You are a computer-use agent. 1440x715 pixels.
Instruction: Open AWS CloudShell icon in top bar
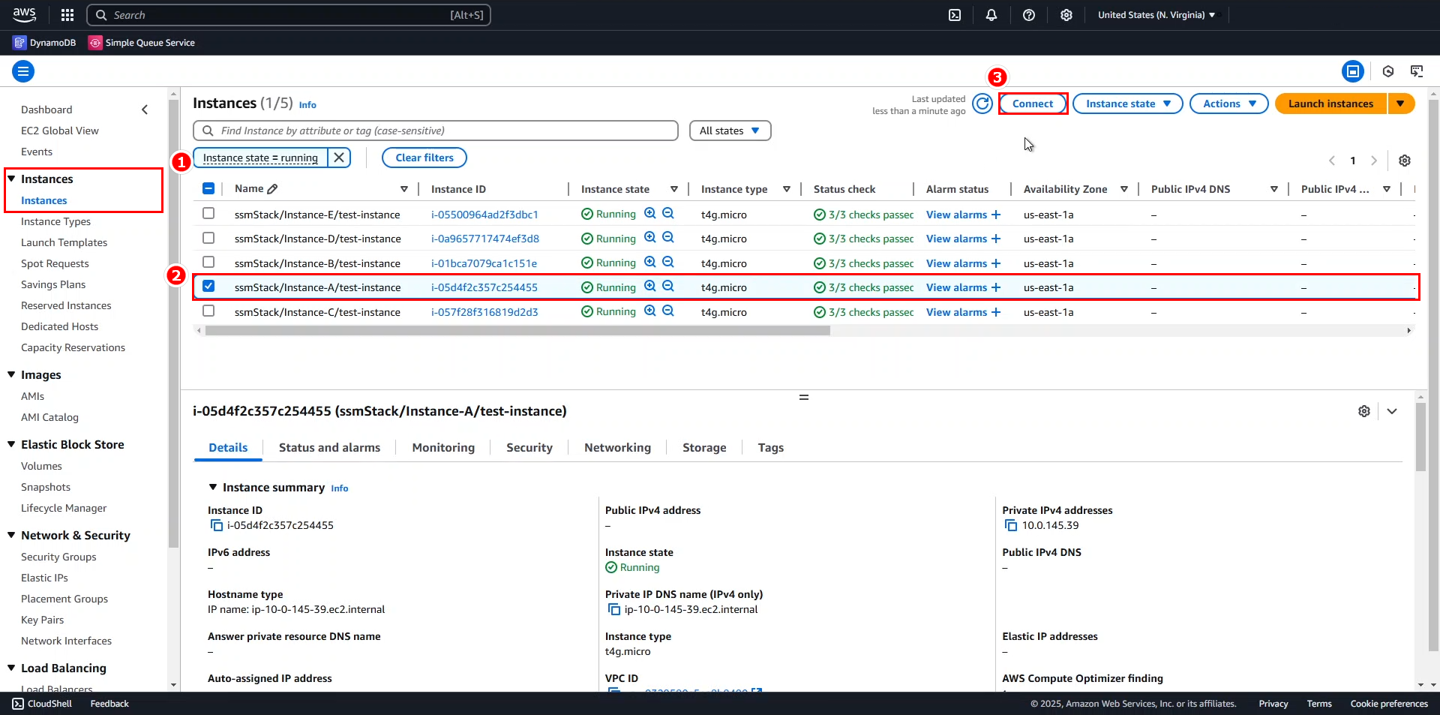point(955,15)
